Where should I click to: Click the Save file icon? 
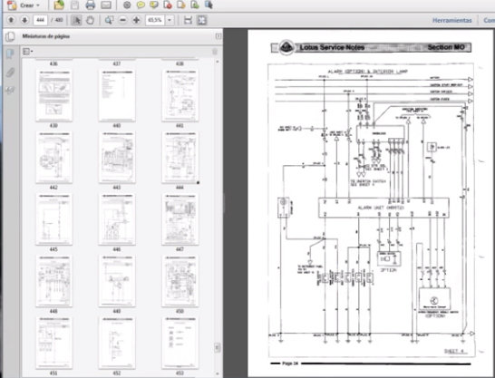tap(74, 5)
